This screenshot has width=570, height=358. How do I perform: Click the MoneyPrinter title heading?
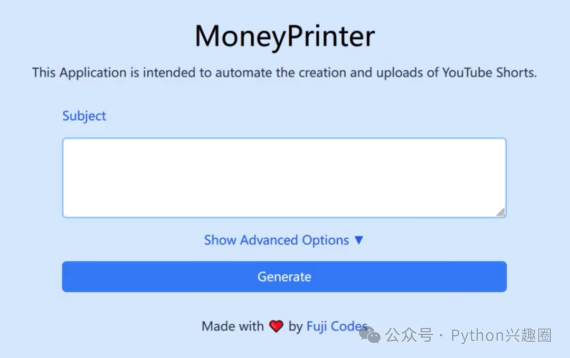click(284, 35)
